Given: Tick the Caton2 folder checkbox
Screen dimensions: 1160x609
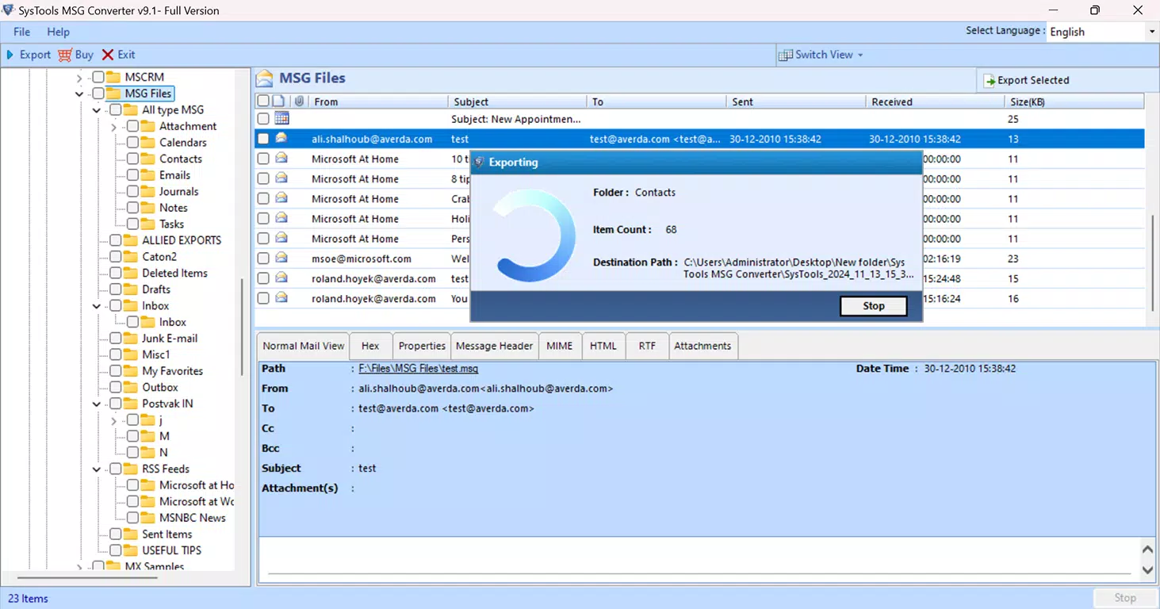Looking at the screenshot, I should click(116, 257).
